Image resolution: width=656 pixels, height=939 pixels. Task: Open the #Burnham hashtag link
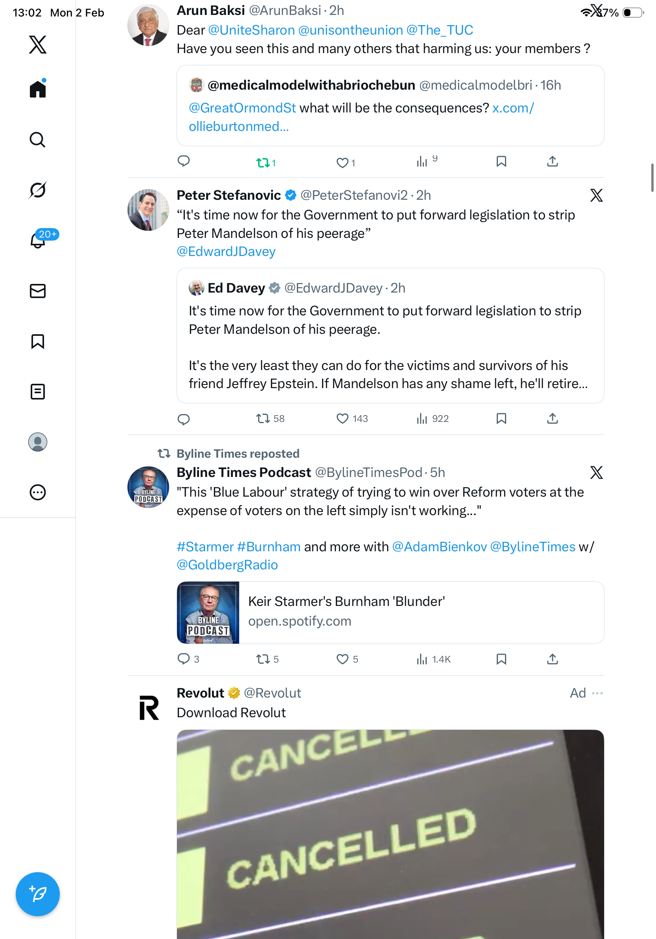pos(269,547)
